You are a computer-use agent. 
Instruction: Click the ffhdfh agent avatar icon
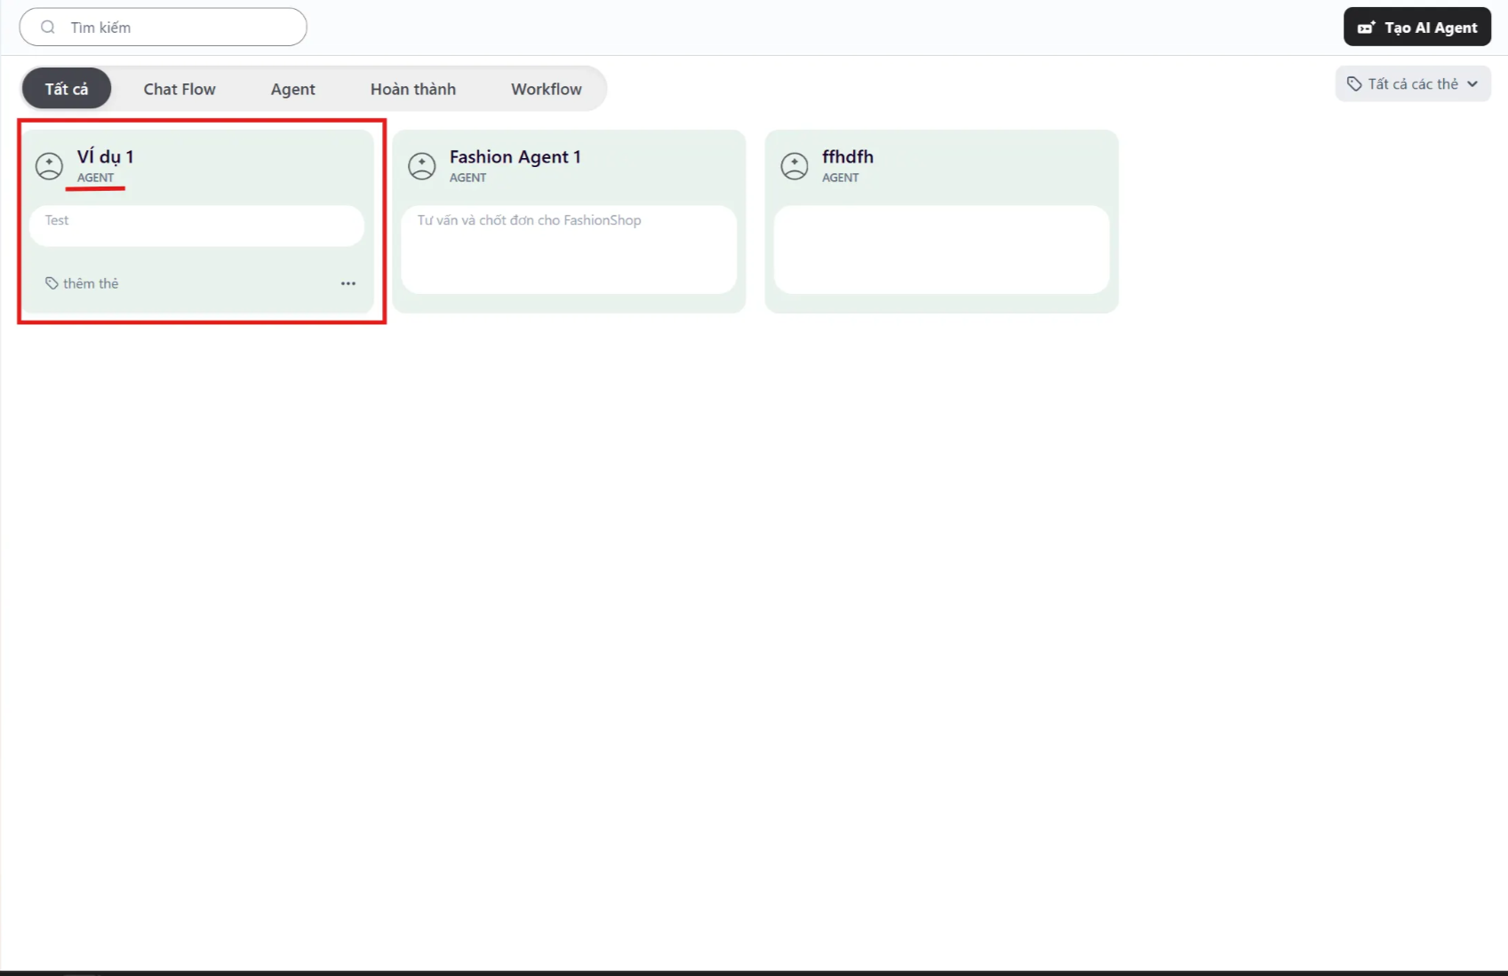pos(794,166)
